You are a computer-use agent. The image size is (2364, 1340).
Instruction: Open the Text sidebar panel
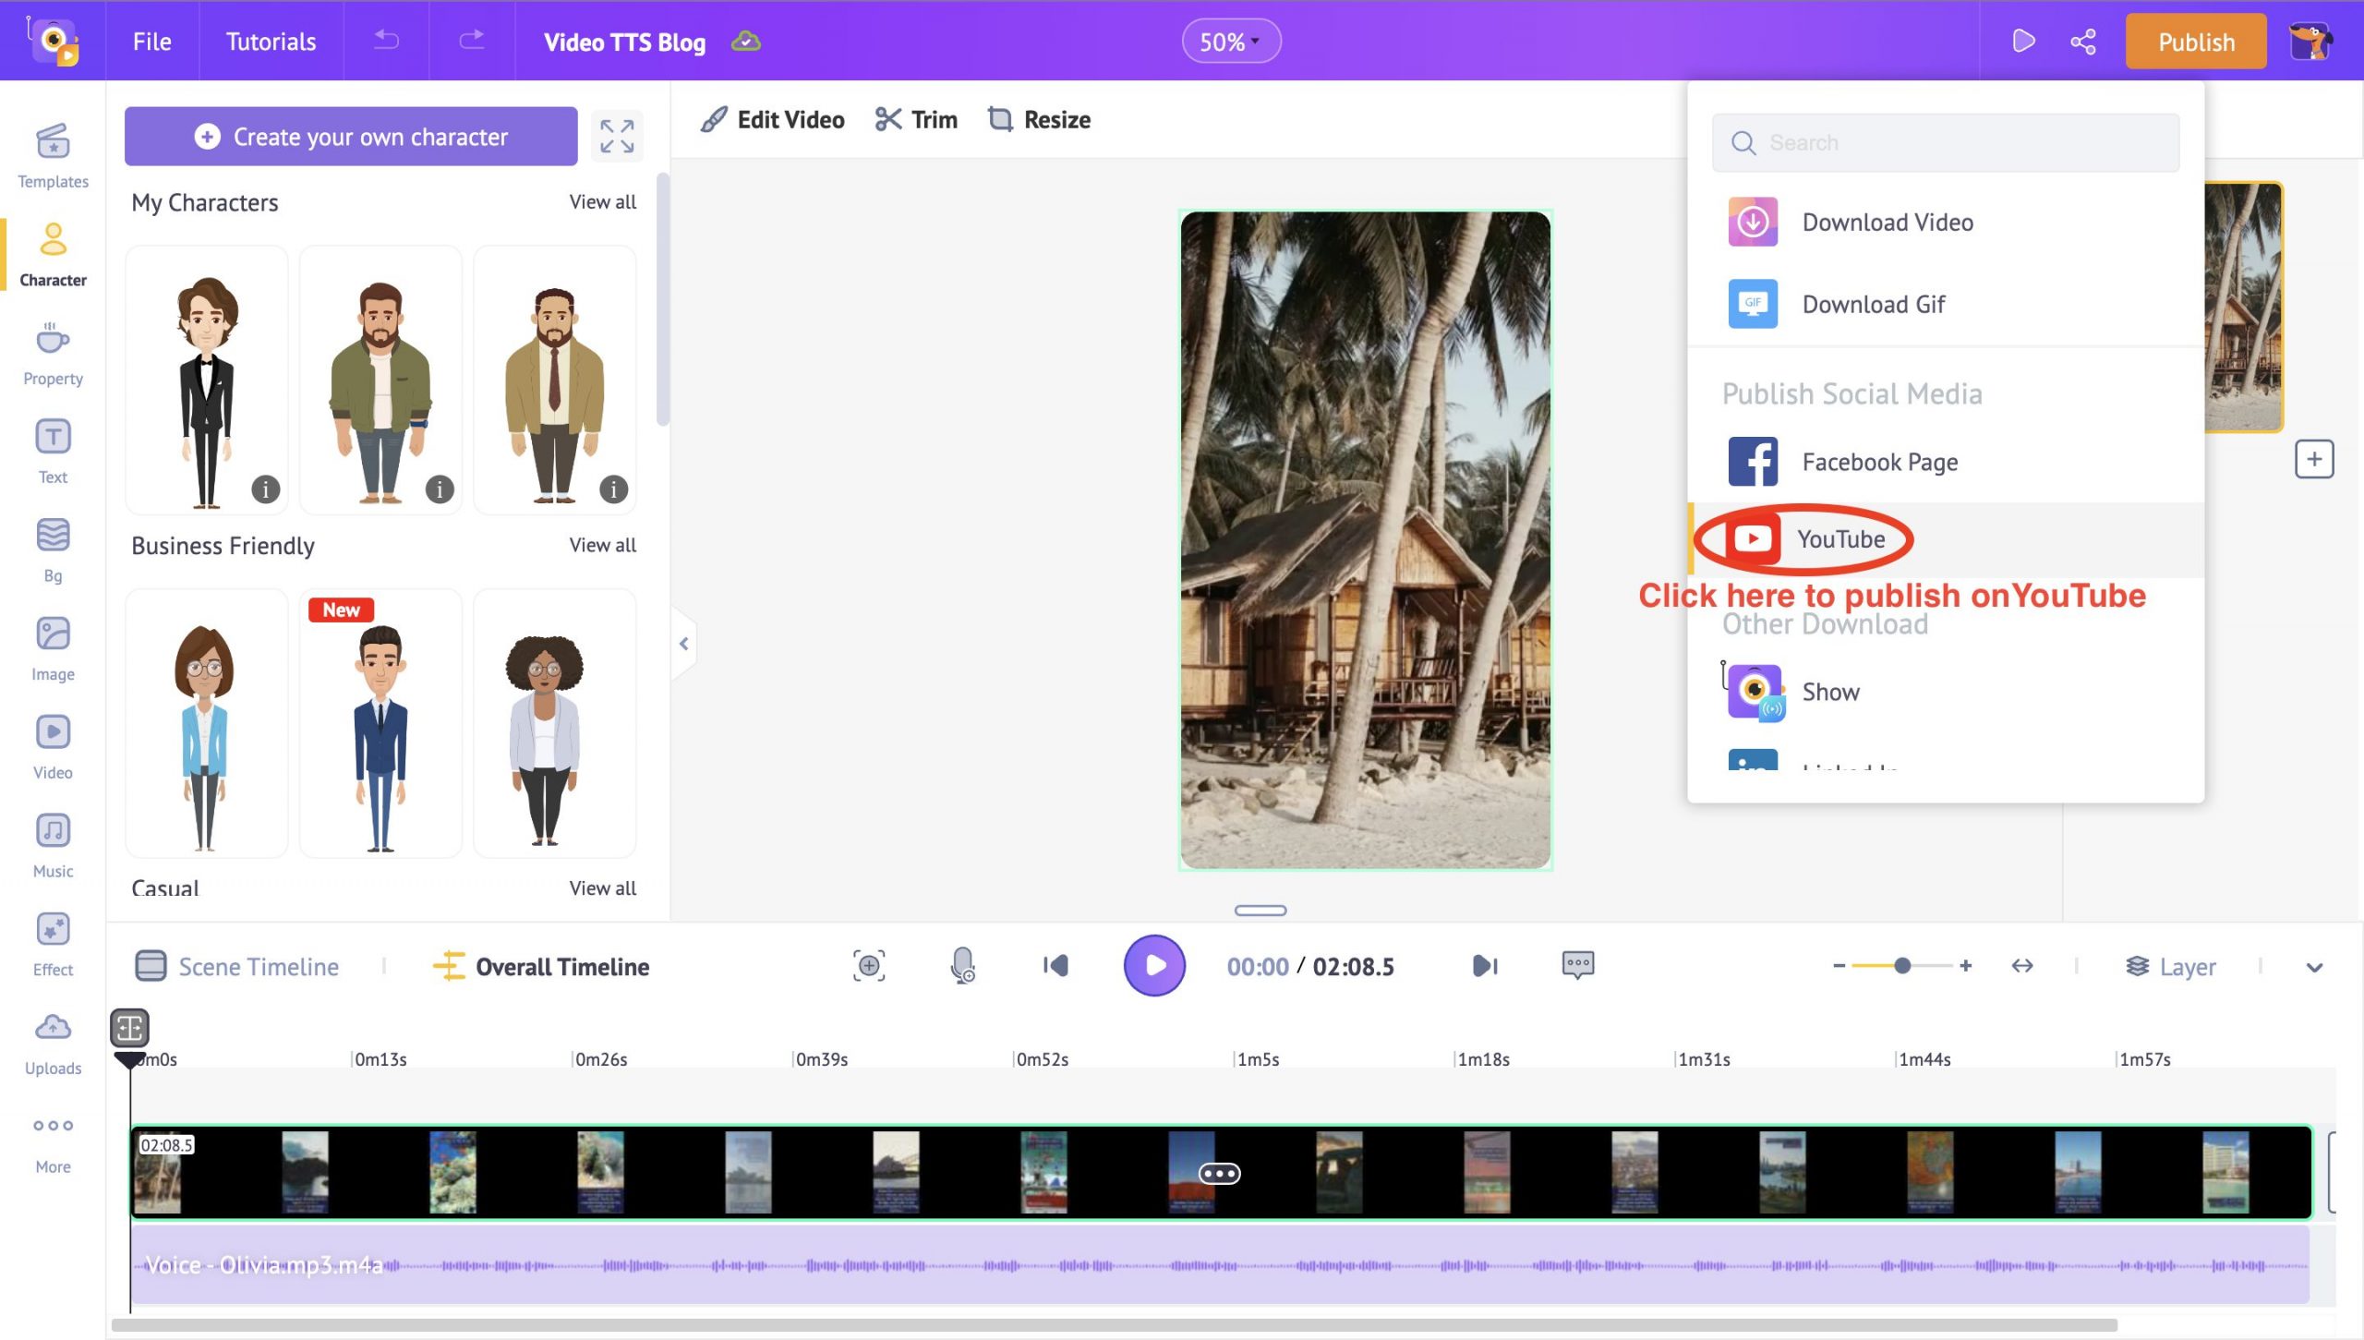(53, 451)
